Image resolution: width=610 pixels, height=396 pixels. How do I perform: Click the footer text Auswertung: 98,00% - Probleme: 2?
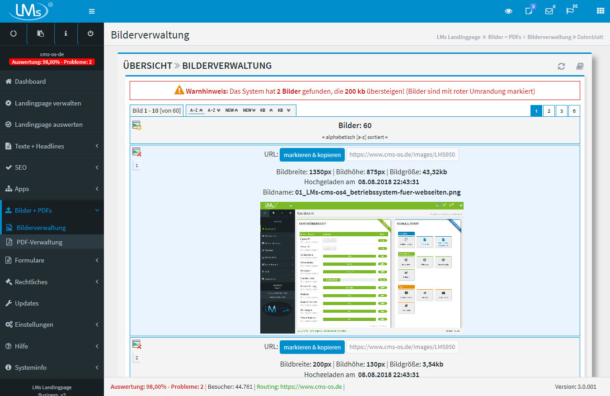tap(157, 387)
